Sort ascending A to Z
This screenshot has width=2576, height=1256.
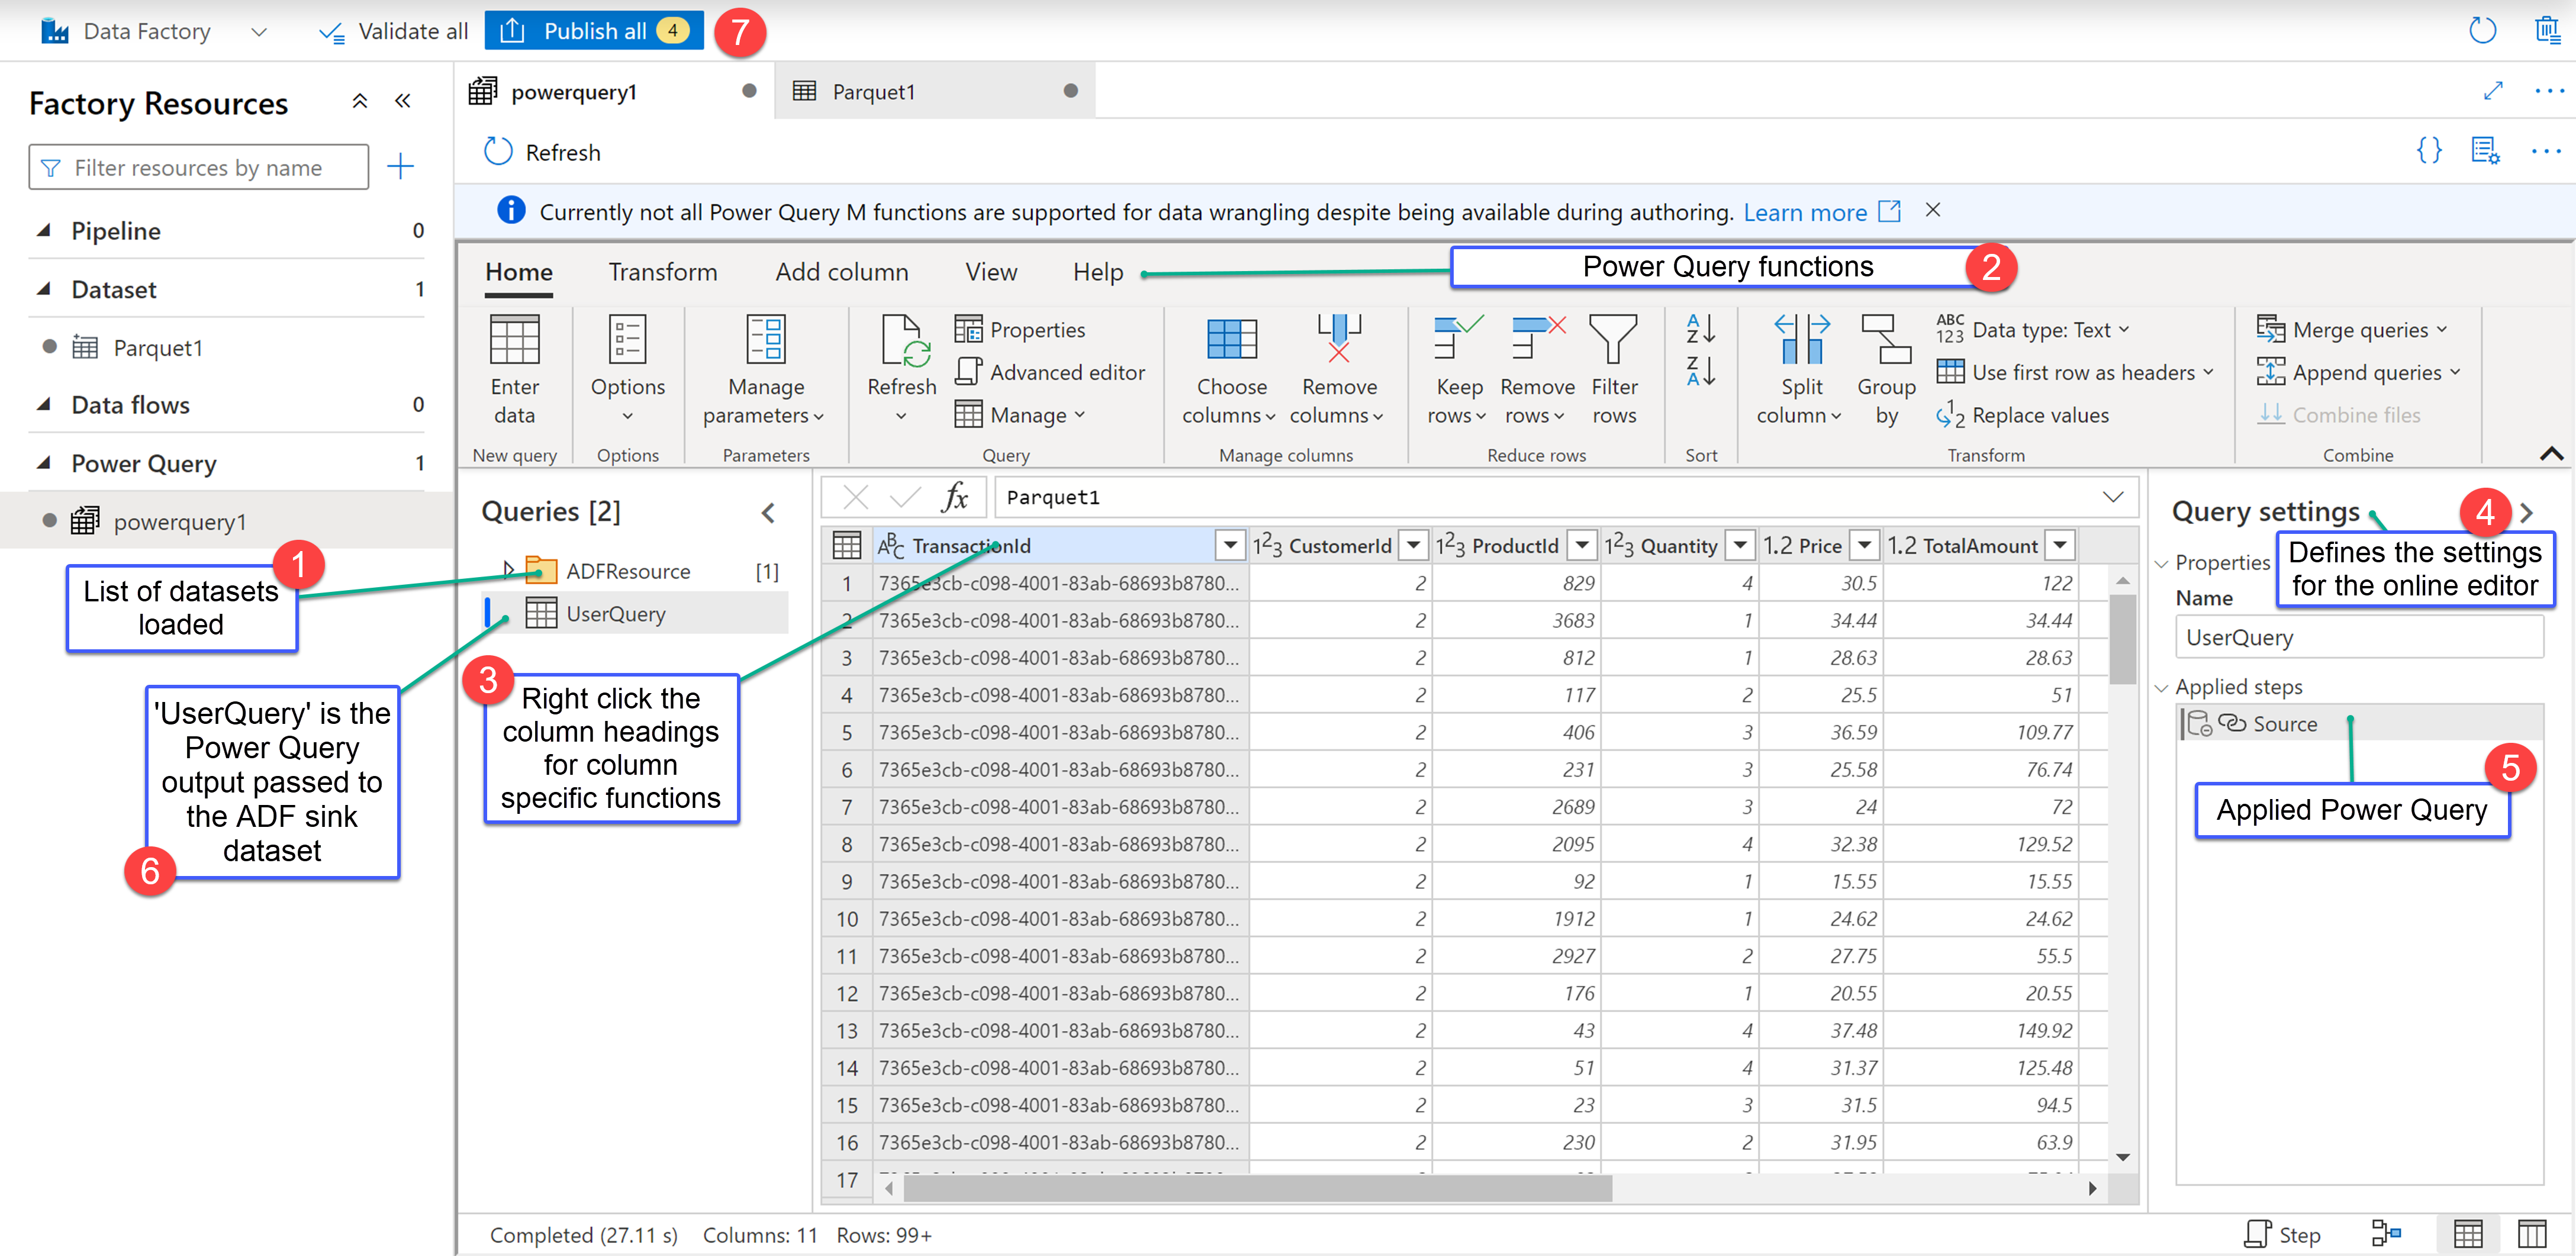coord(1700,328)
